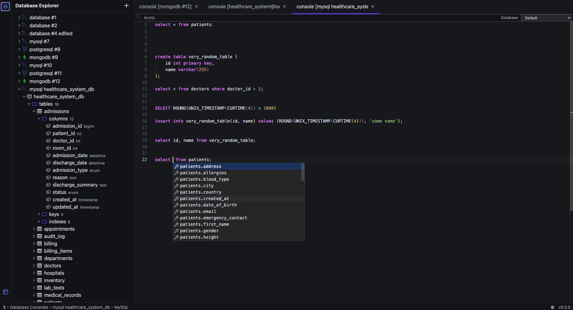
Task: Add a new connection with the plus icon
Action: tap(126, 6)
